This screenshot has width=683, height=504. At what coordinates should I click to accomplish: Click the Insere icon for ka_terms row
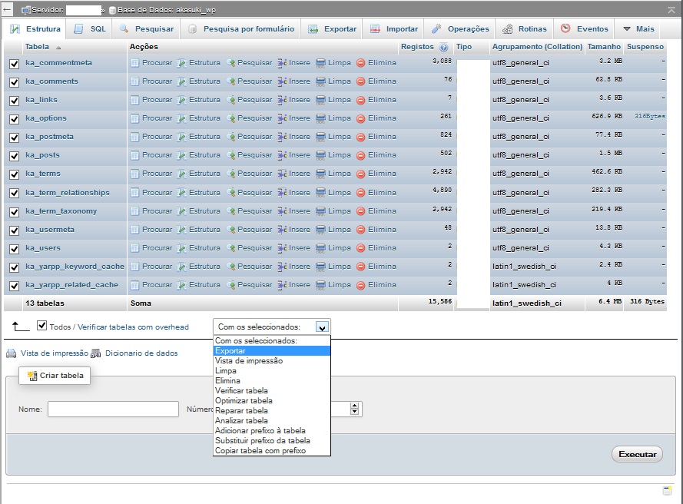tap(282, 174)
